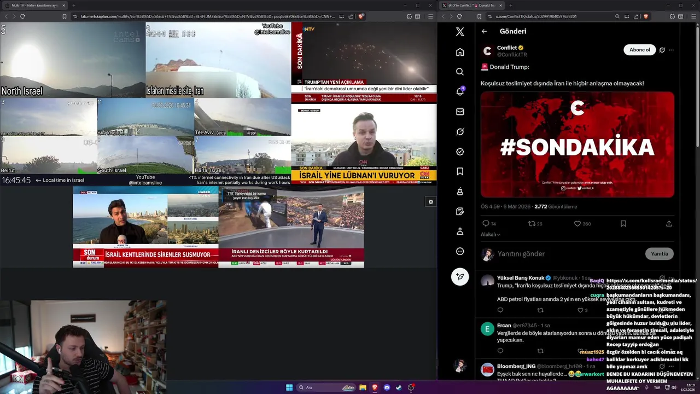Show hidden system tray icons chevron
Image resolution: width=700 pixels, height=394 pixels.
(638, 387)
